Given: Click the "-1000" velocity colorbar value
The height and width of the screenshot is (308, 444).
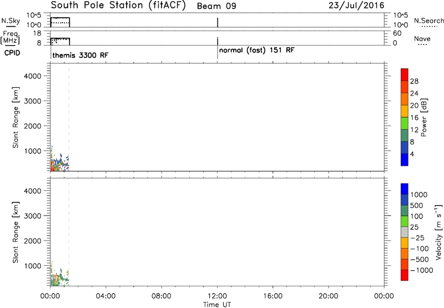Looking at the screenshot, I should [422, 270].
